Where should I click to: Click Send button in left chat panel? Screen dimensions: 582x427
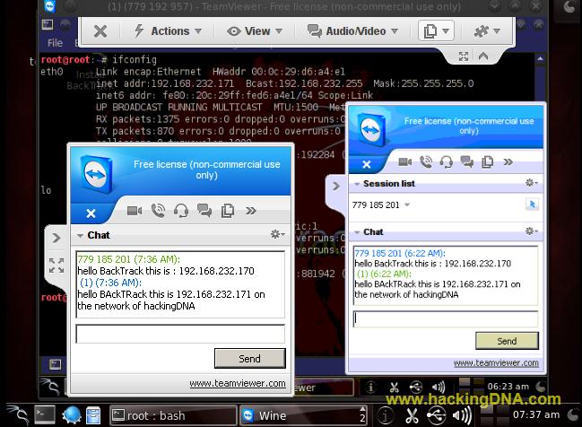(x=250, y=358)
